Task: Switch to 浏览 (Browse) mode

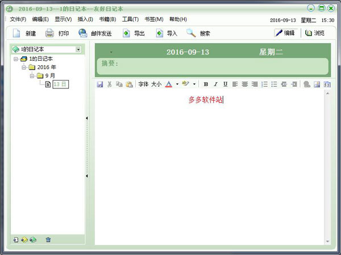Action: point(315,33)
